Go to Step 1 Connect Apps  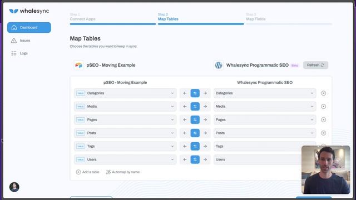coord(112,18)
